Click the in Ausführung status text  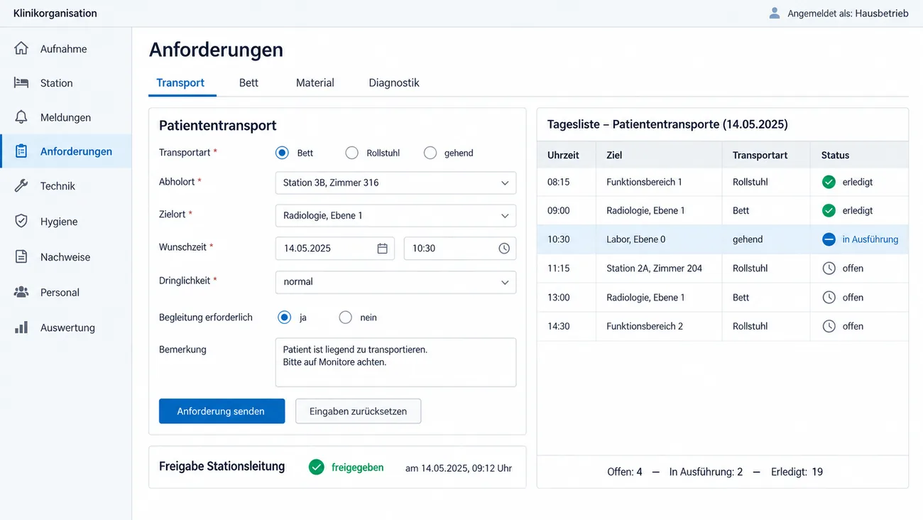[x=870, y=239]
